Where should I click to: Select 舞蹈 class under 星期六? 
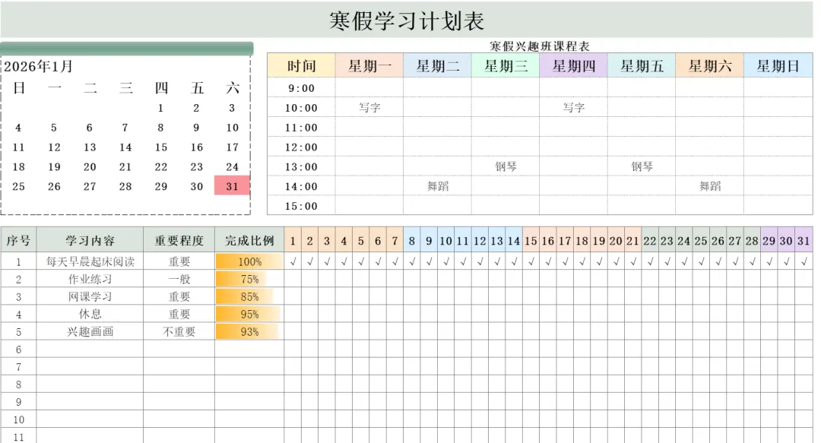click(x=709, y=186)
